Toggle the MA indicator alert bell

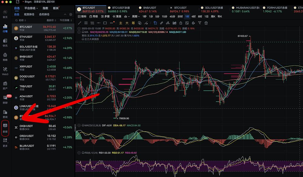coord(83,32)
